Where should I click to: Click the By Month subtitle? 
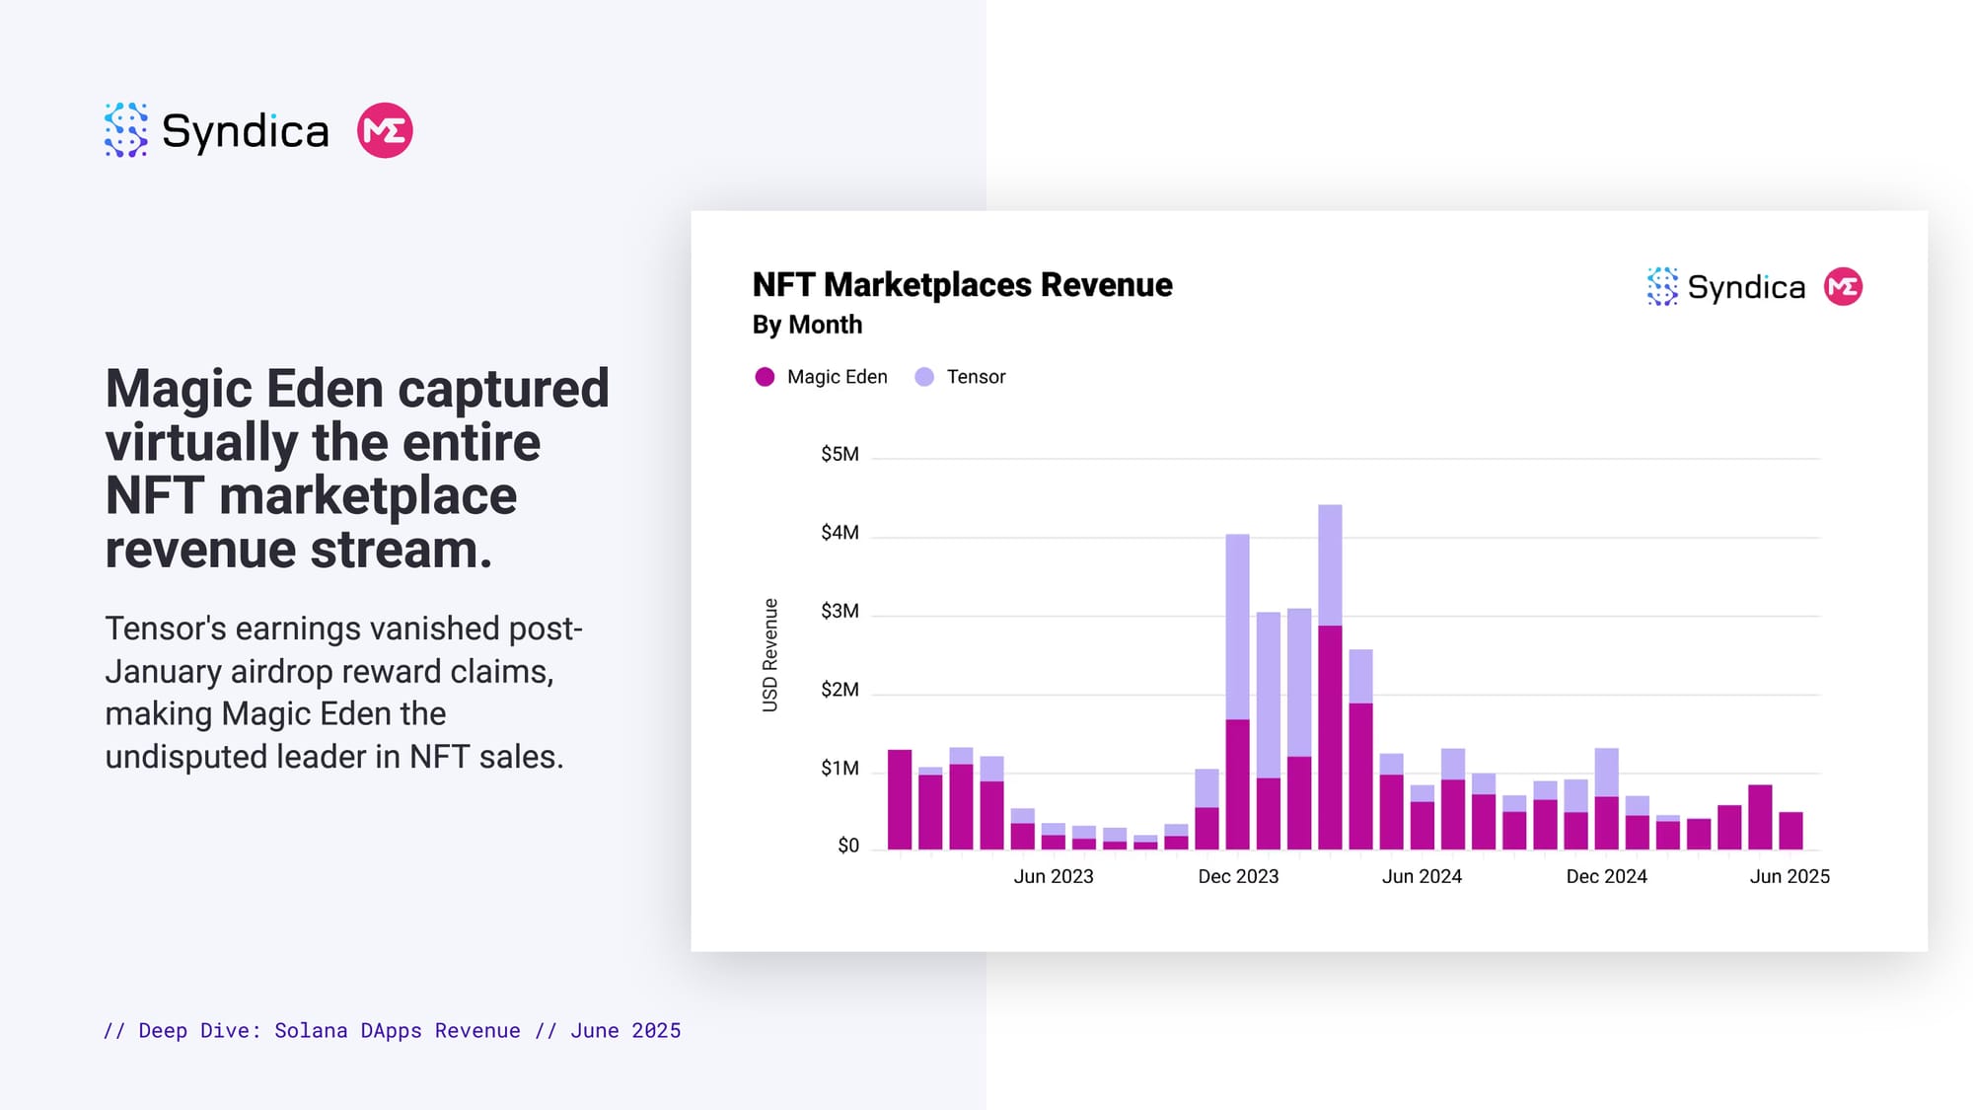[x=807, y=325]
